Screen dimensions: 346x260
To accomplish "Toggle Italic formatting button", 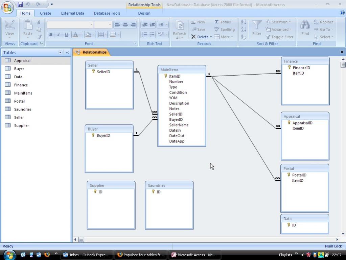I will tap(59, 35).
